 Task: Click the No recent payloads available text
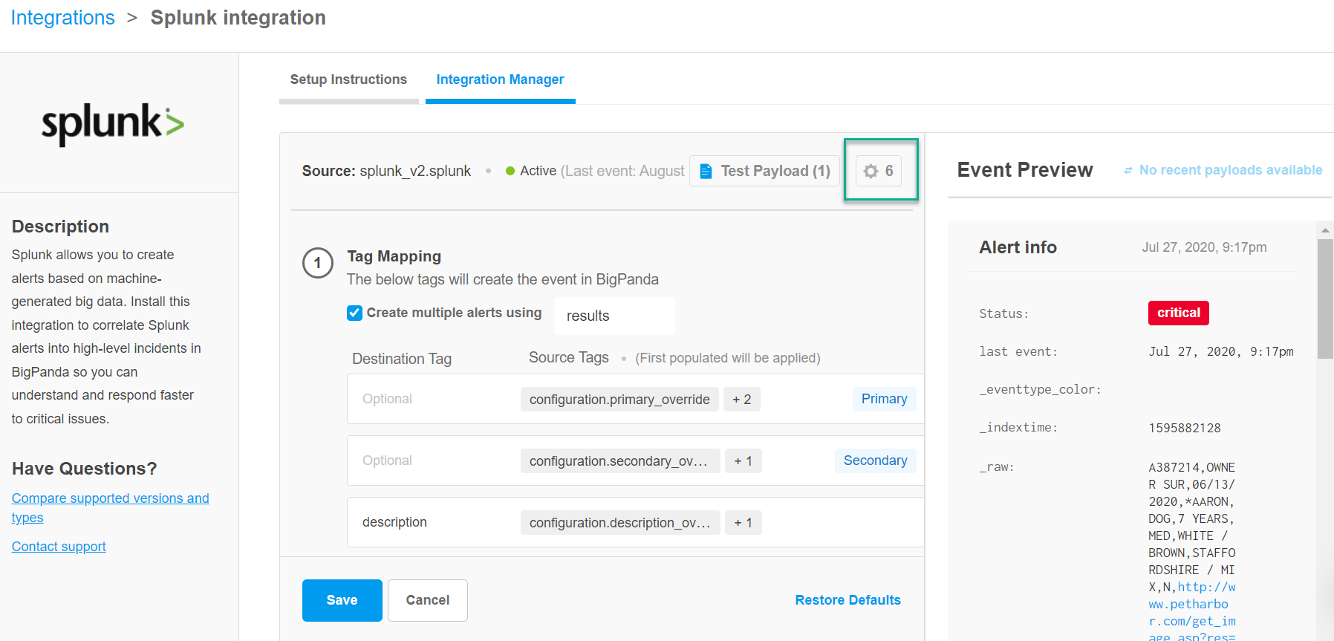click(1231, 170)
